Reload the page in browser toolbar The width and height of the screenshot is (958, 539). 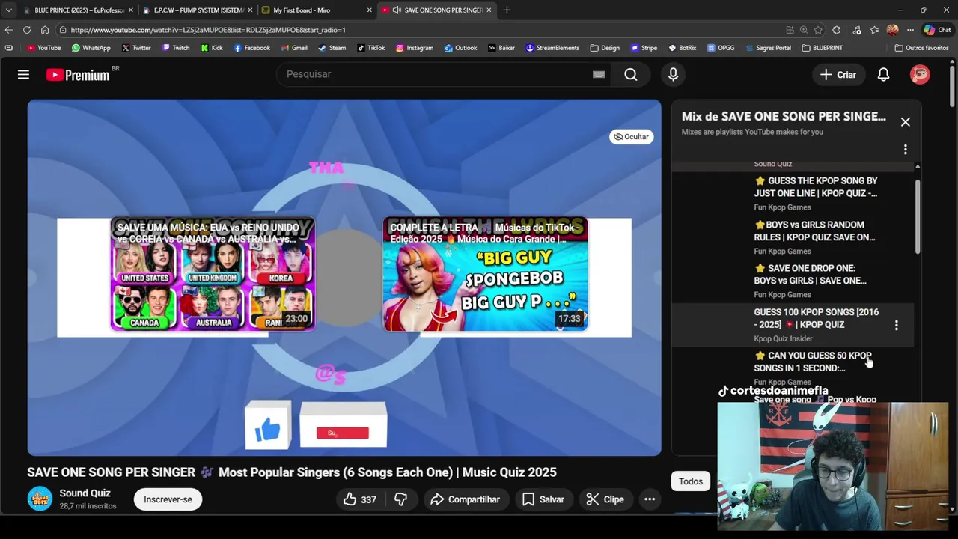click(27, 30)
